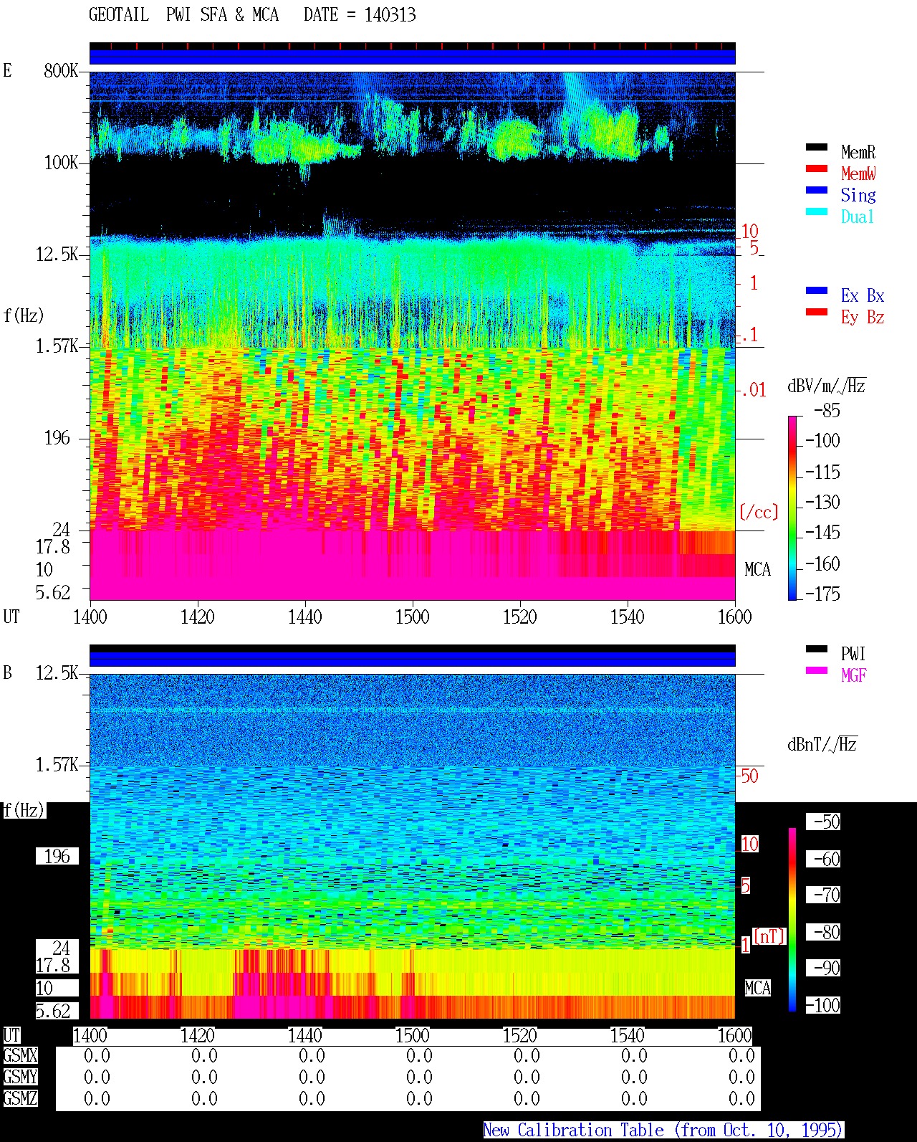Click the -80 value on lower color scale
Screen dimensions: 917x1142
click(823, 932)
